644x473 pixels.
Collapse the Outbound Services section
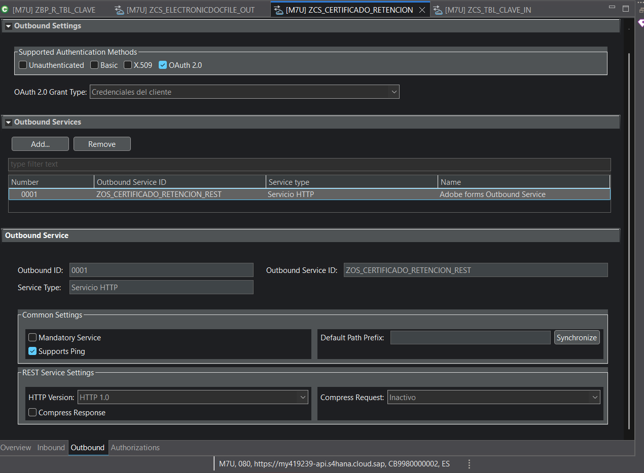pos(9,122)
